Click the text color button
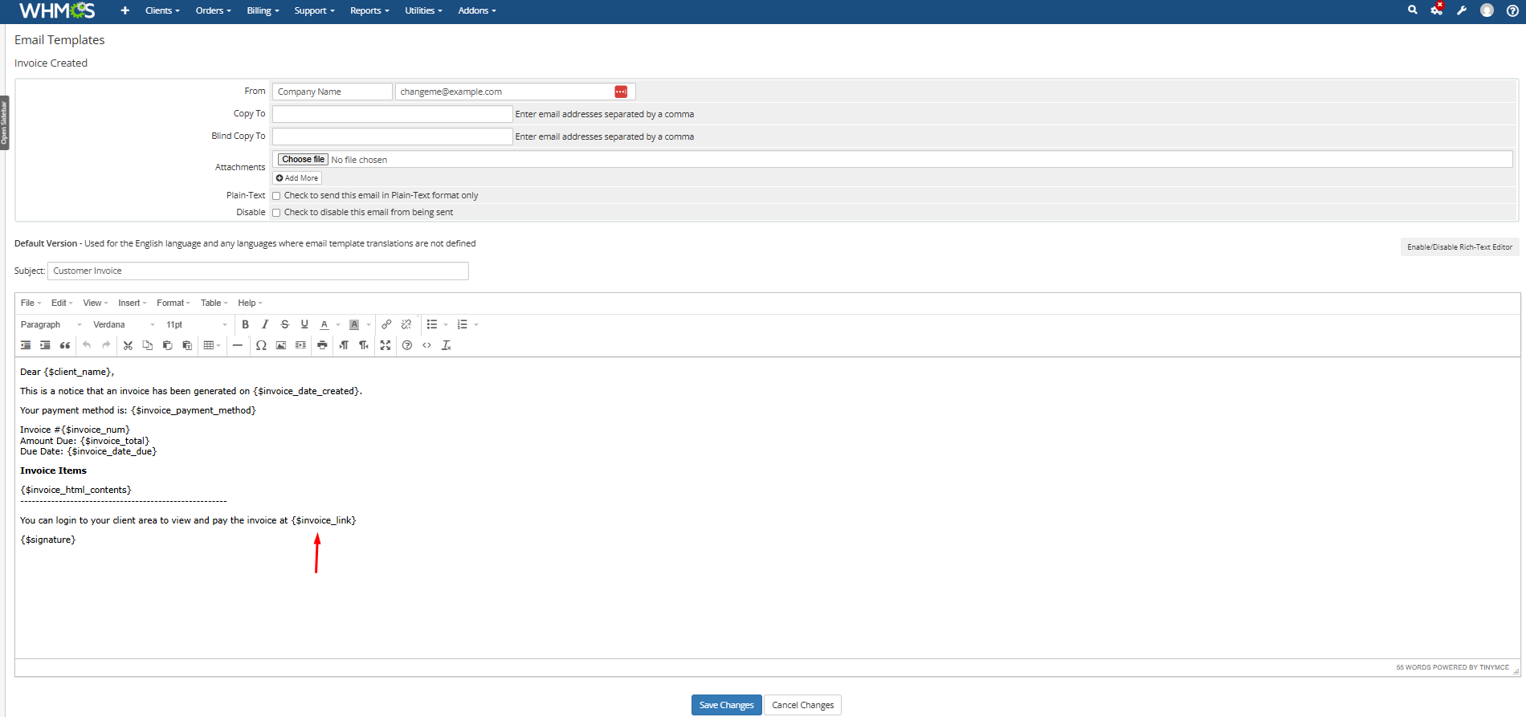The image size is (1526, 717). coord(324,324)
